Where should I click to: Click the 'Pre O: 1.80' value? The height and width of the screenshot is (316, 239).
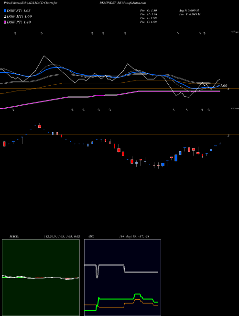coord(149,11)
